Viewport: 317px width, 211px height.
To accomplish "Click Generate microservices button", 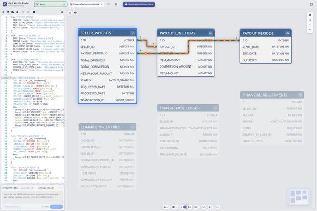I will click(139, 4).
